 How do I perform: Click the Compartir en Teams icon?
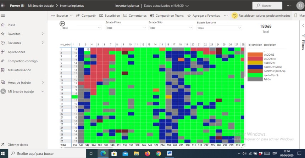152,16
